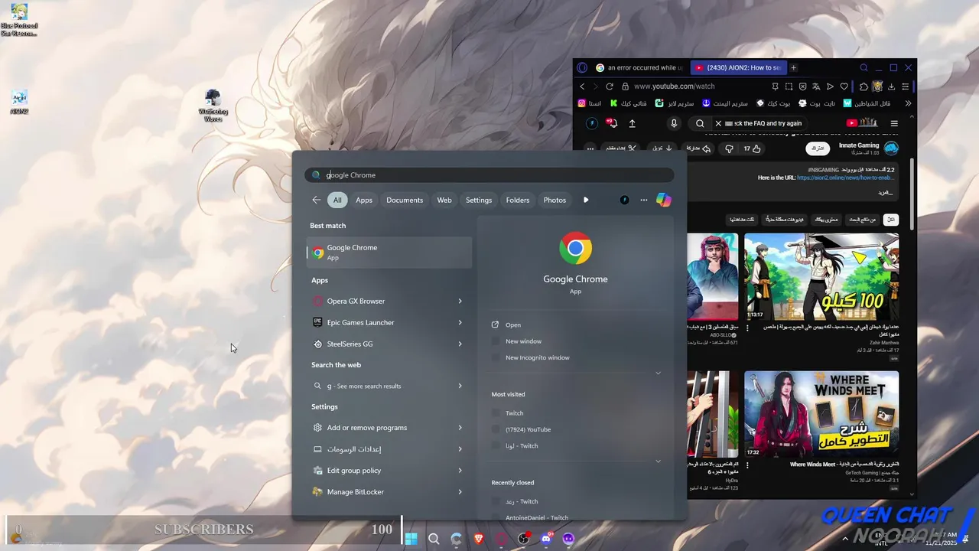Open a new tab in Opera window
This screenshot has width=979, height=551.
793,67
